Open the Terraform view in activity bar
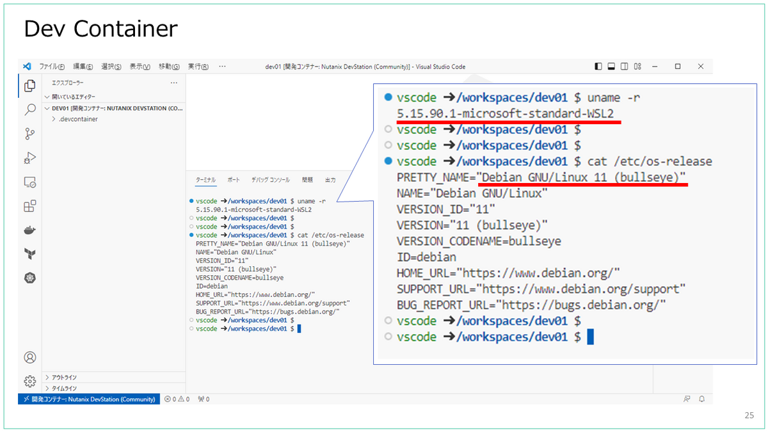Viewport: 768px width, 432px height. pos(29,254)
